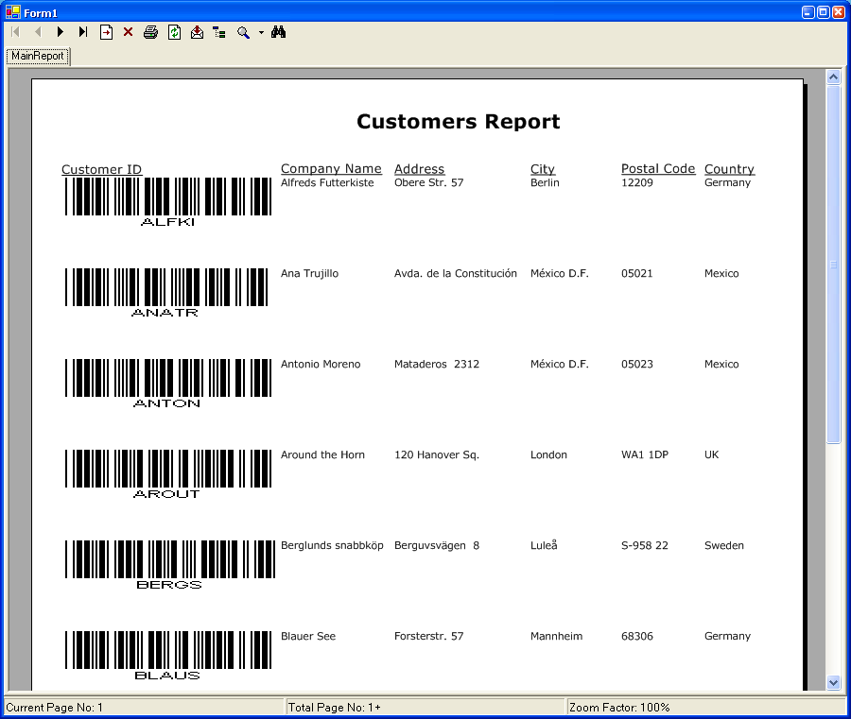Click the Customers Report title
Viewport: 851px width, 719px height.
coord(458,122)
